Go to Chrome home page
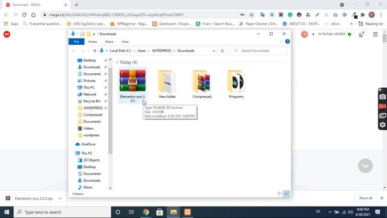The height and width of the screenshot is (218, 387). point(33,15)
